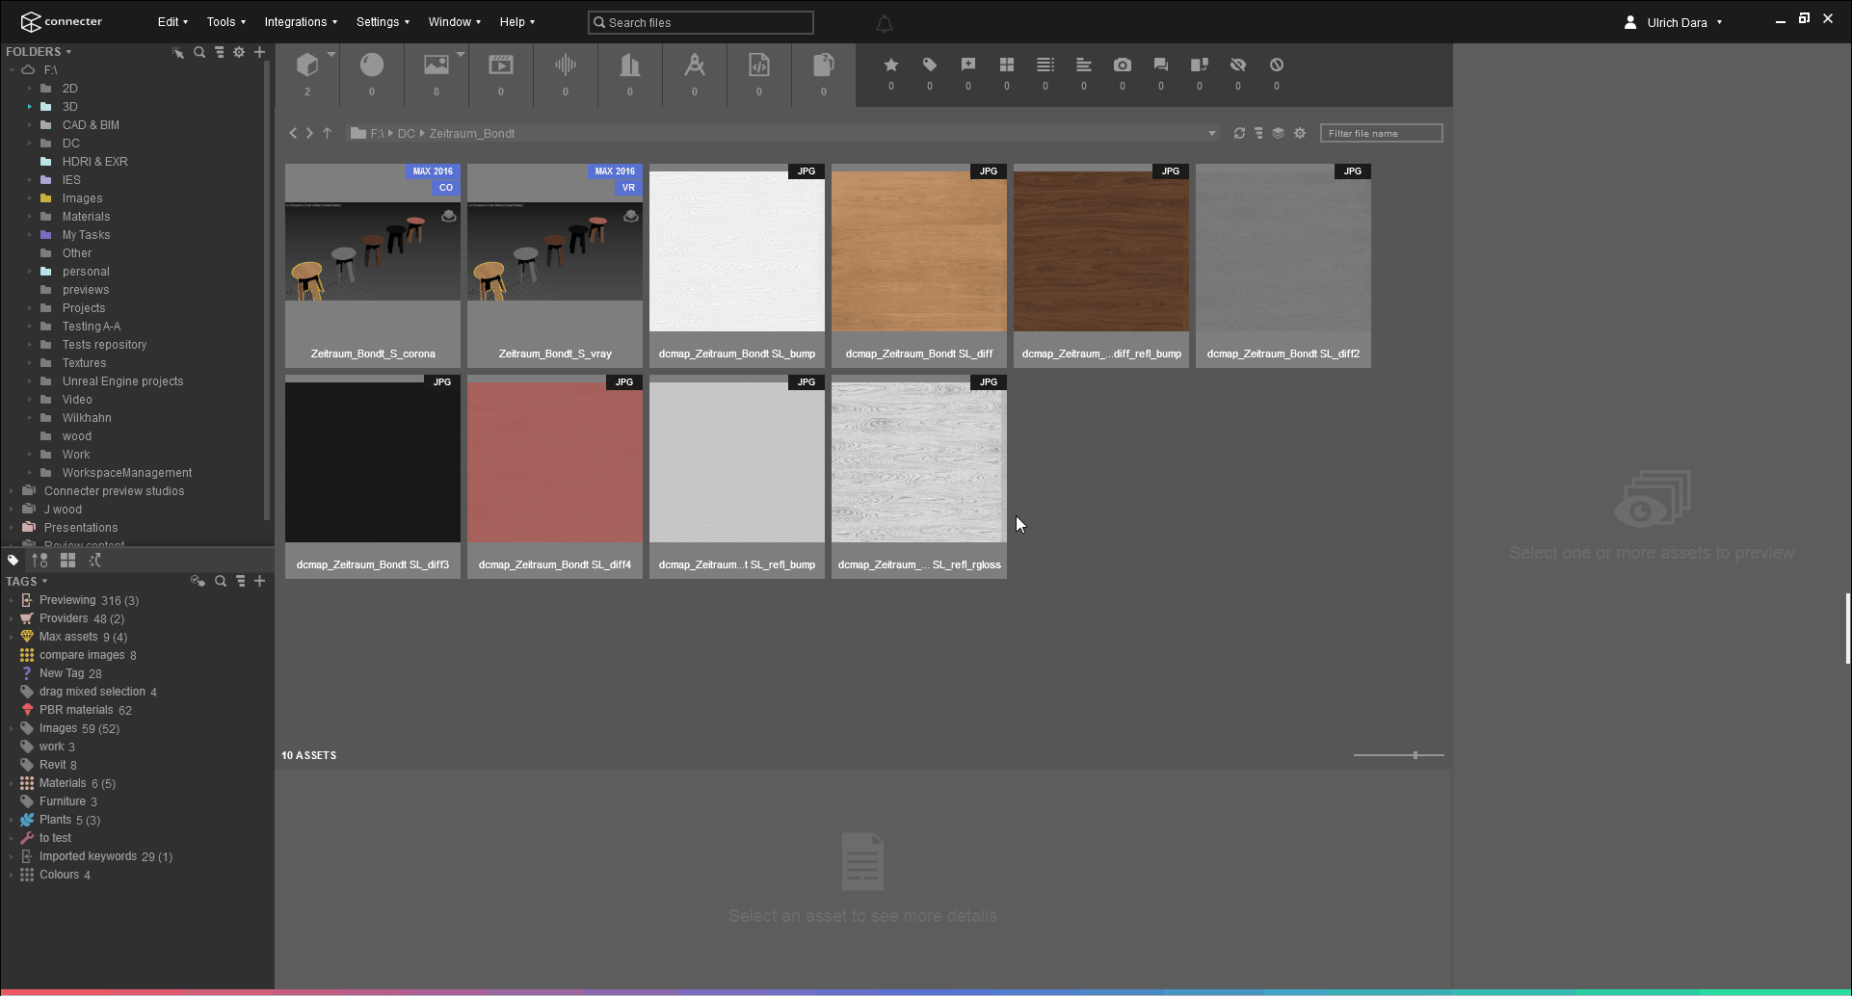
Task: Click the left-aligned text lines filter icon
Action: 1084,65
